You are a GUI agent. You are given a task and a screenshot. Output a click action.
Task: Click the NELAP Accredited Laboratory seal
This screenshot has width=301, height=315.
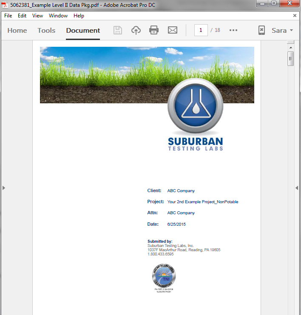[164, 276]
